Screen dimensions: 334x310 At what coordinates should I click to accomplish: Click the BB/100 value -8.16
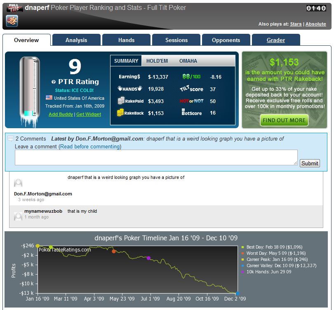click(216, 77)
